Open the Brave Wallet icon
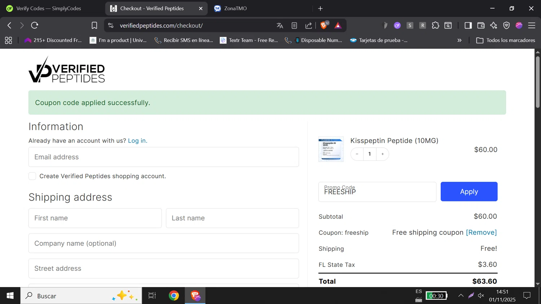 point(481,25)
